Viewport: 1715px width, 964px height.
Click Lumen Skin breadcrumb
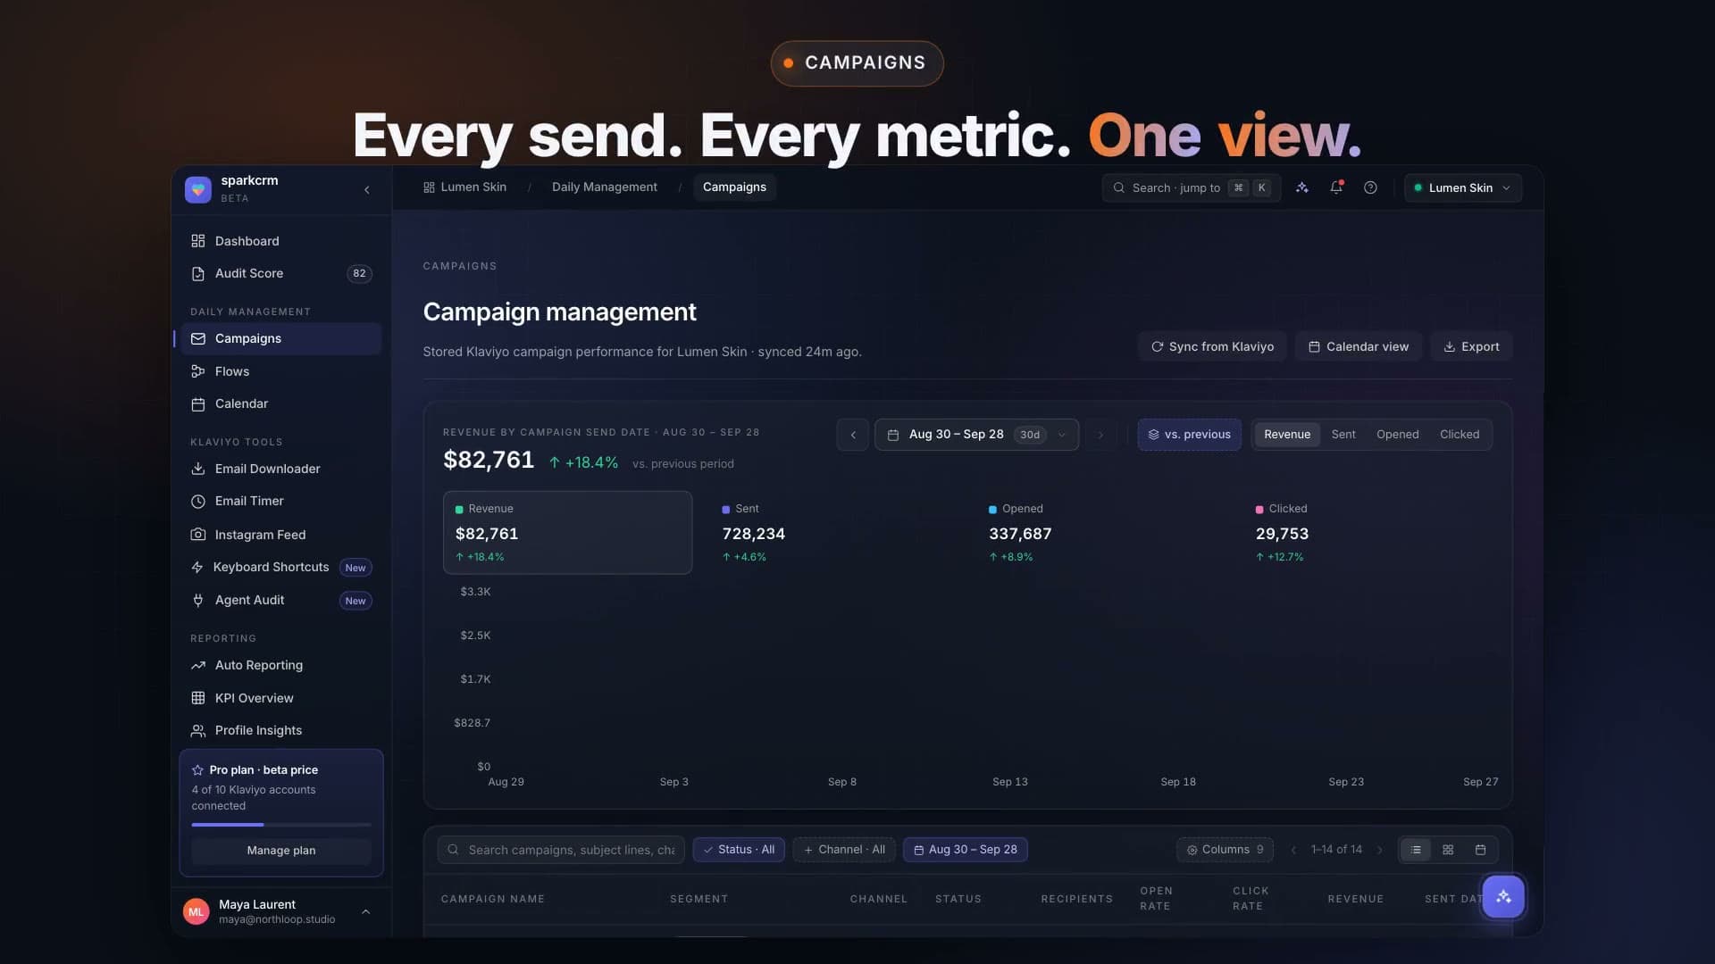click(x=464, y=187)
